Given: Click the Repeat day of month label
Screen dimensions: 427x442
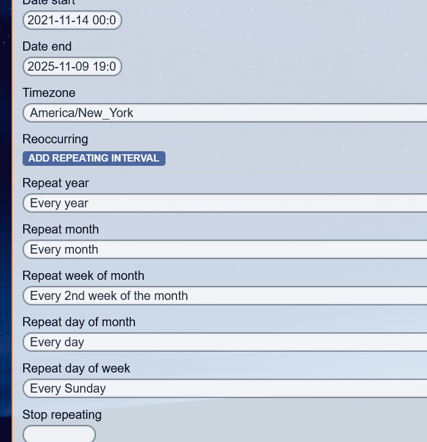Looking at the screenshot, I should coord(79,322).
